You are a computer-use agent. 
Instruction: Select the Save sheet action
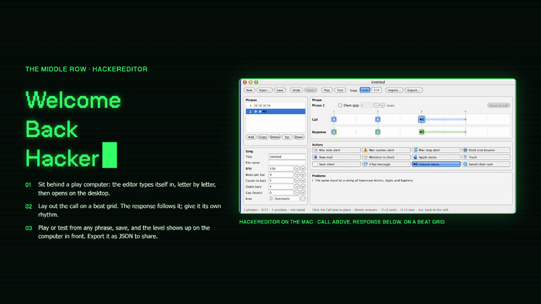click(336, 164)
